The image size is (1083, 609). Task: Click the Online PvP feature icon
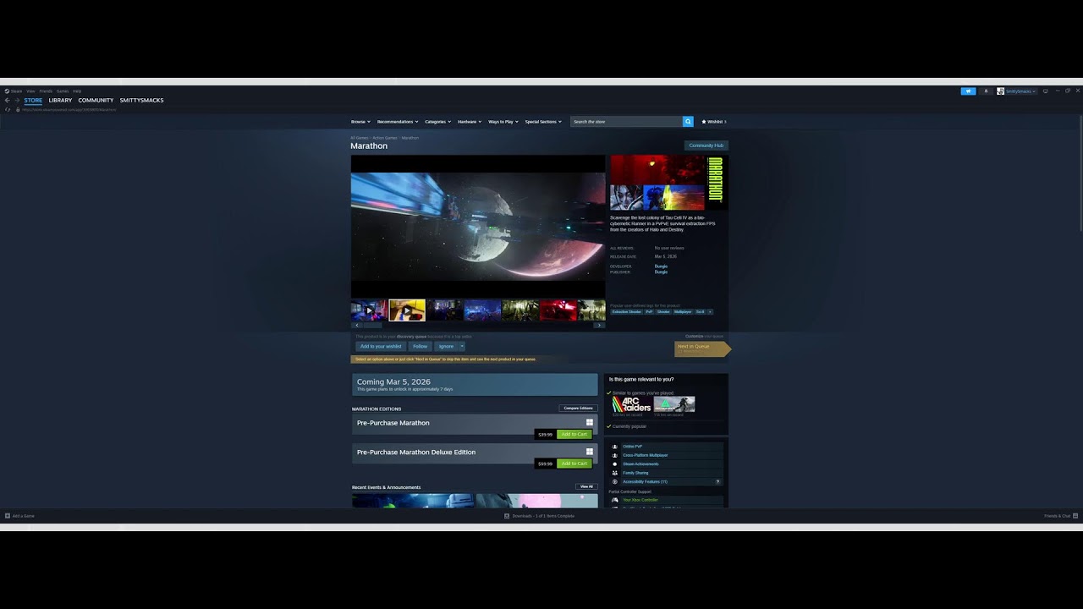pos(615,447)
